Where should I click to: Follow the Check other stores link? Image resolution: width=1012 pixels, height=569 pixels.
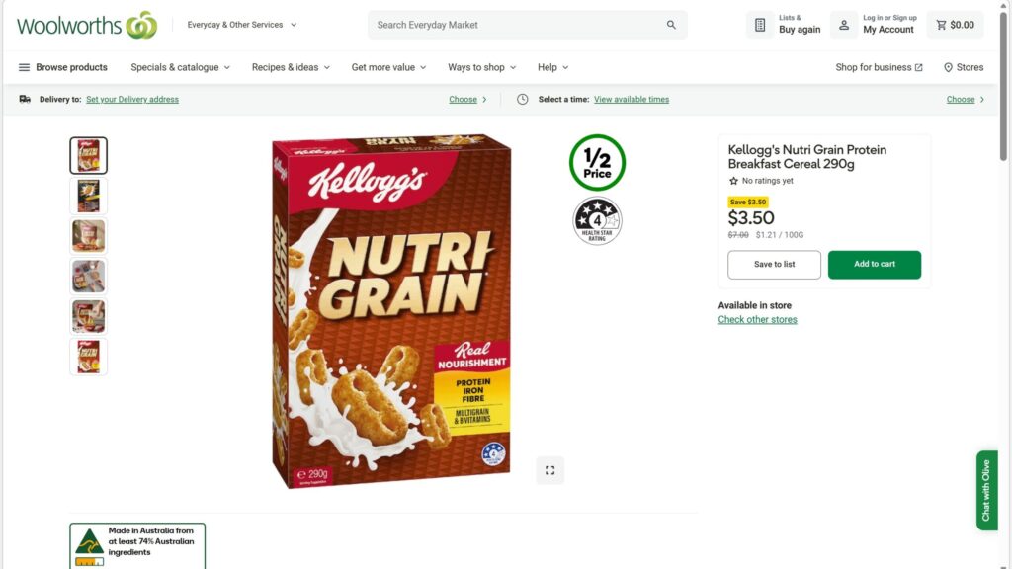coord(757,320)
